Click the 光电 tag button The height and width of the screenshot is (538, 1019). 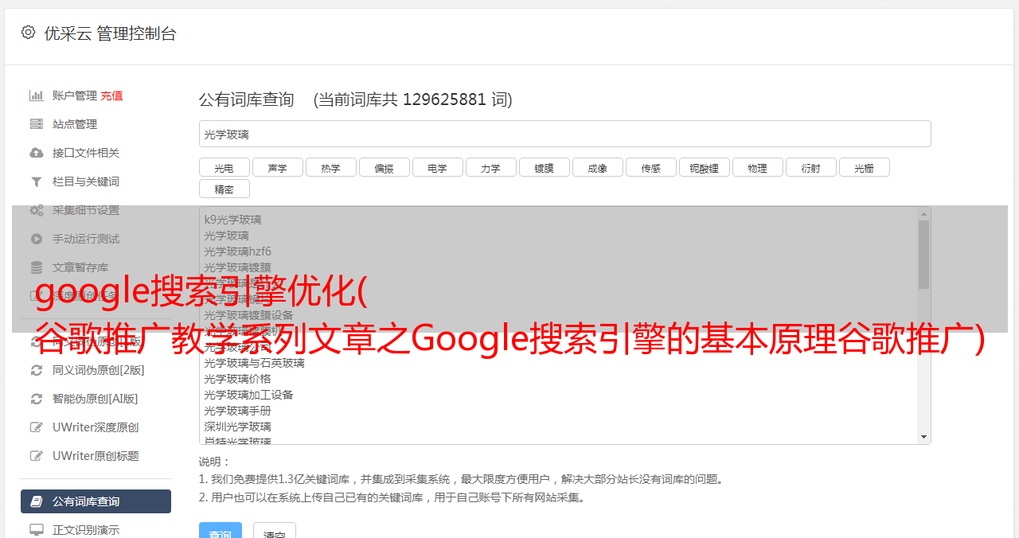224,167
